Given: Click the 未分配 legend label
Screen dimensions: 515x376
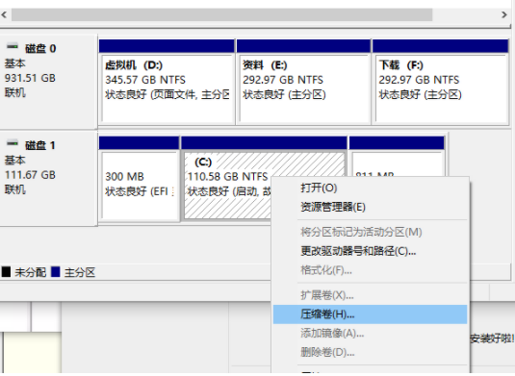Looking at the screenshot, I should click(x=30, y=272).
